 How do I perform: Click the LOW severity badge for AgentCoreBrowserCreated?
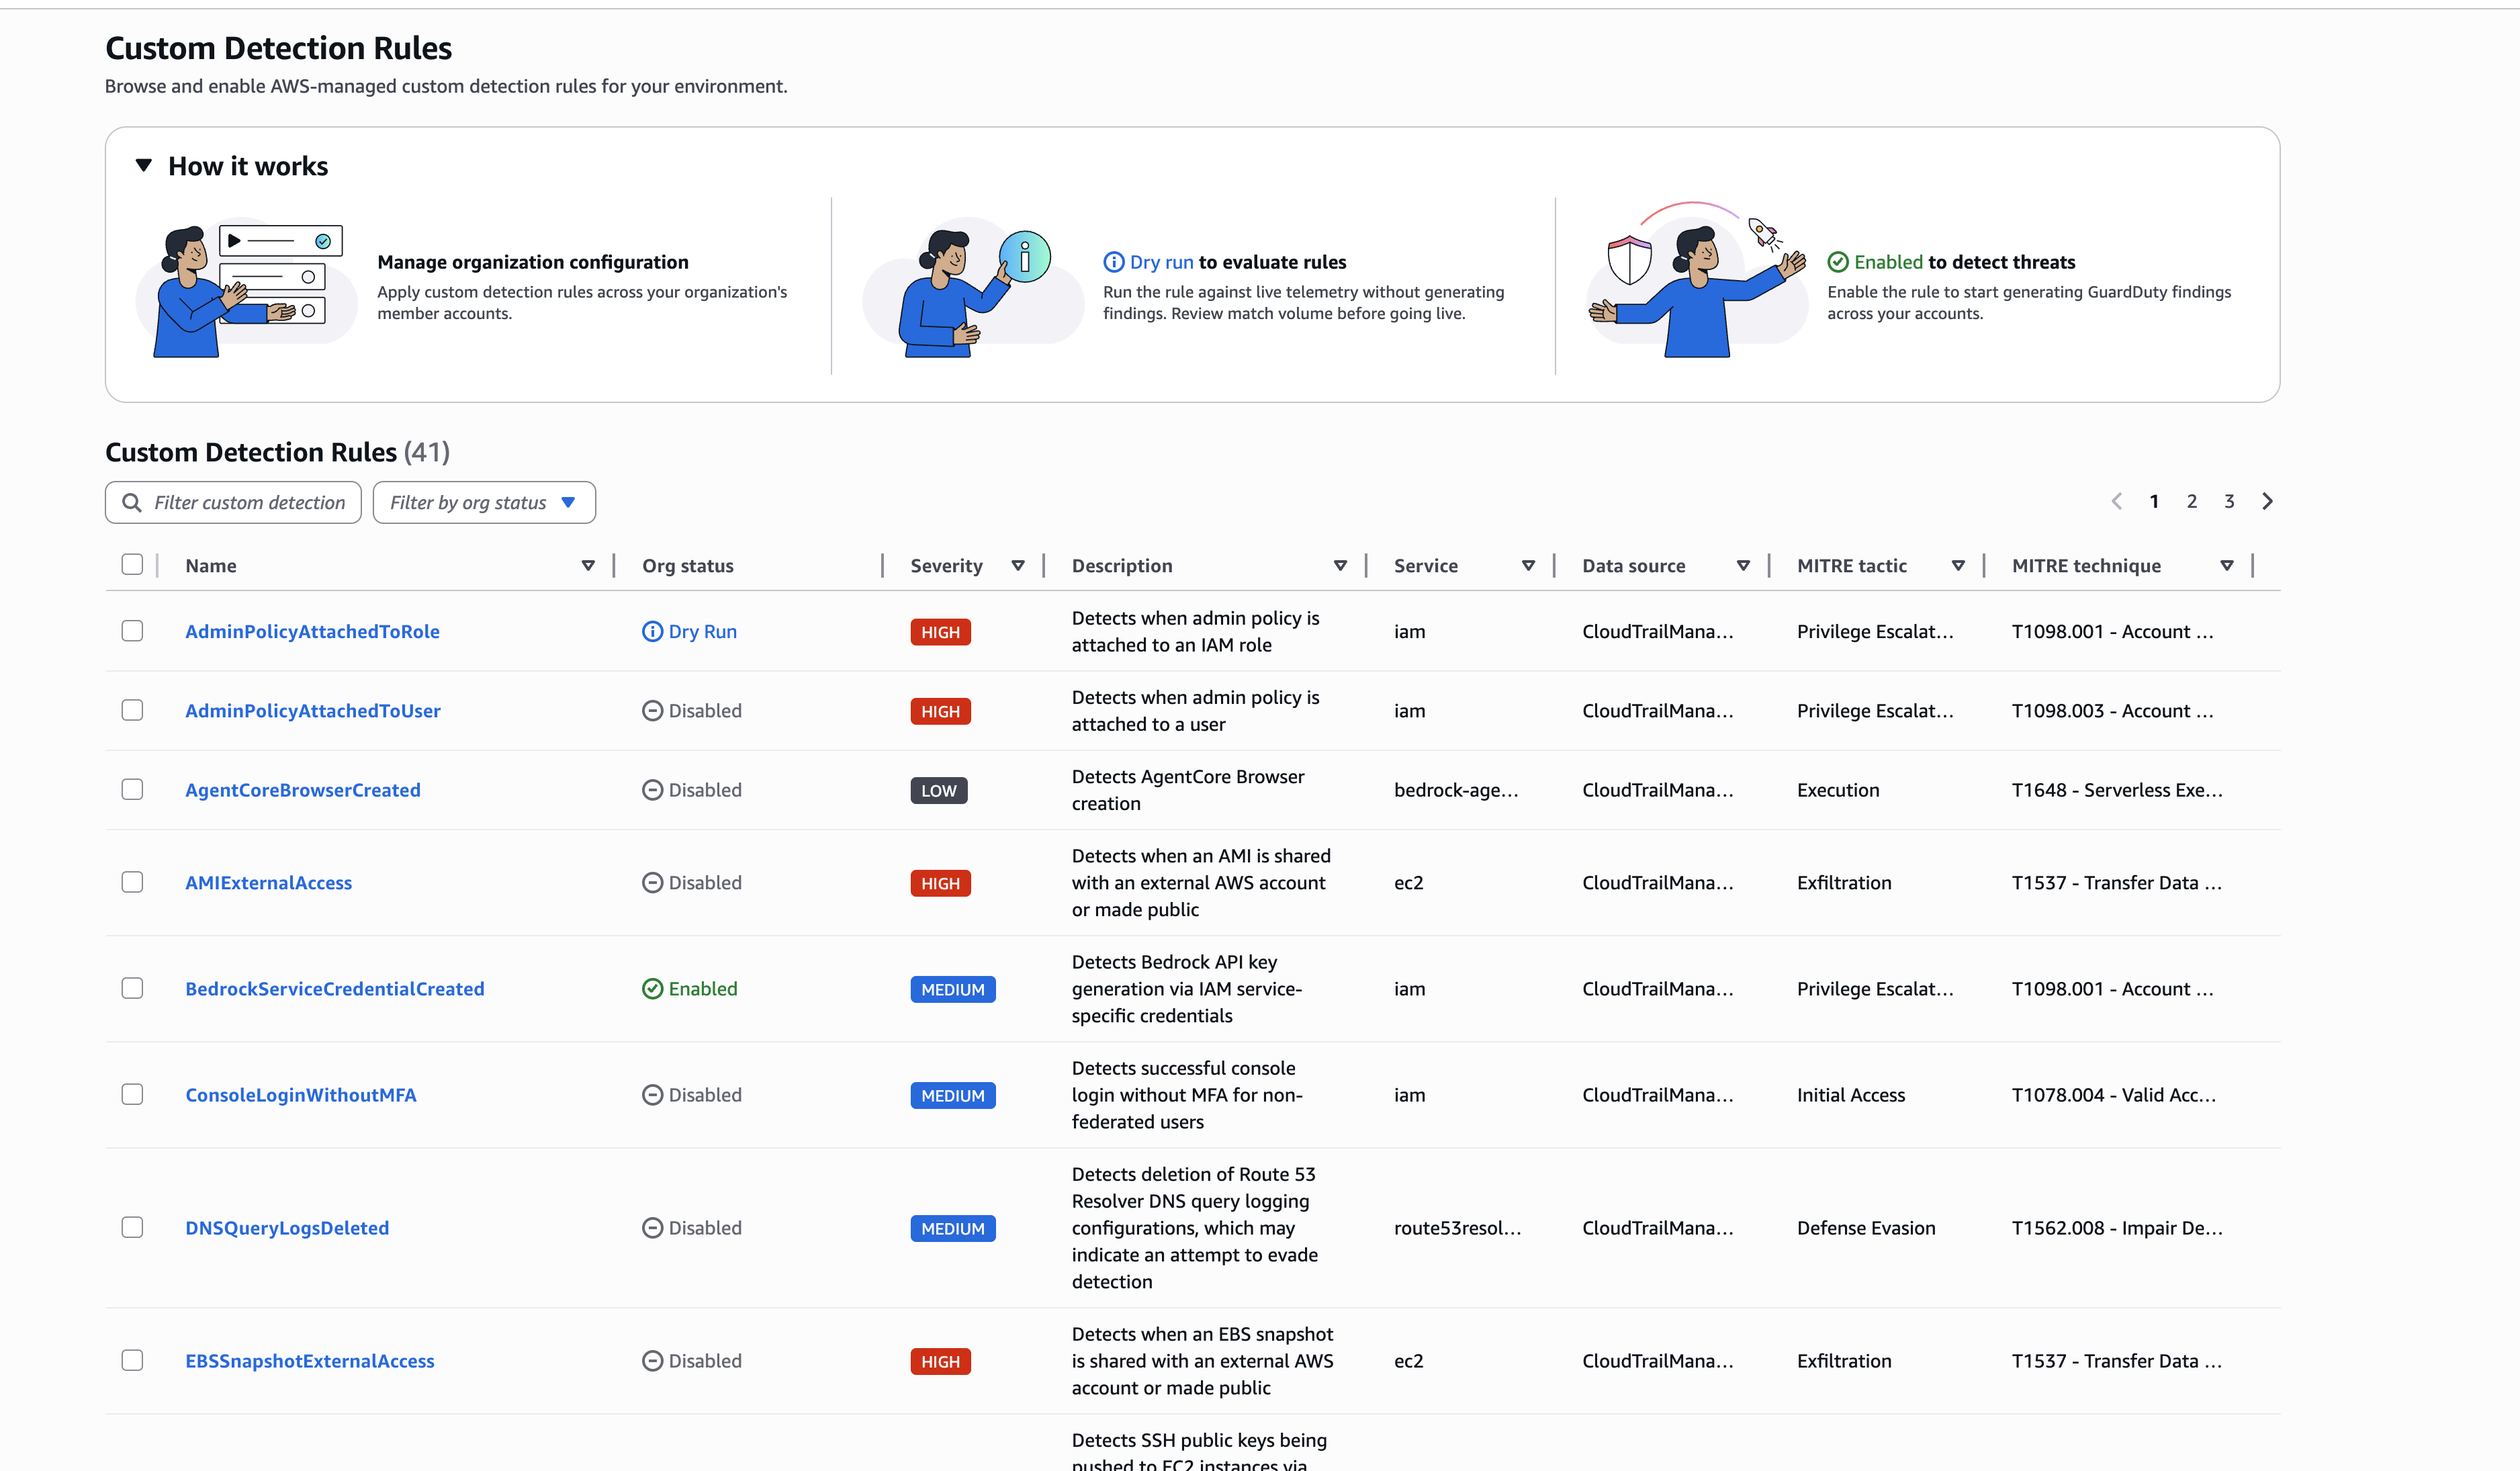[938, 790]
